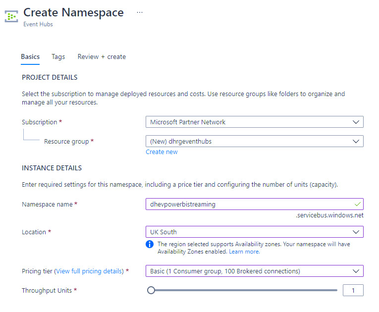Switch to the Tags tab
Image resolution: width=379 pixels, height=312 pixels.
(58, 57)
